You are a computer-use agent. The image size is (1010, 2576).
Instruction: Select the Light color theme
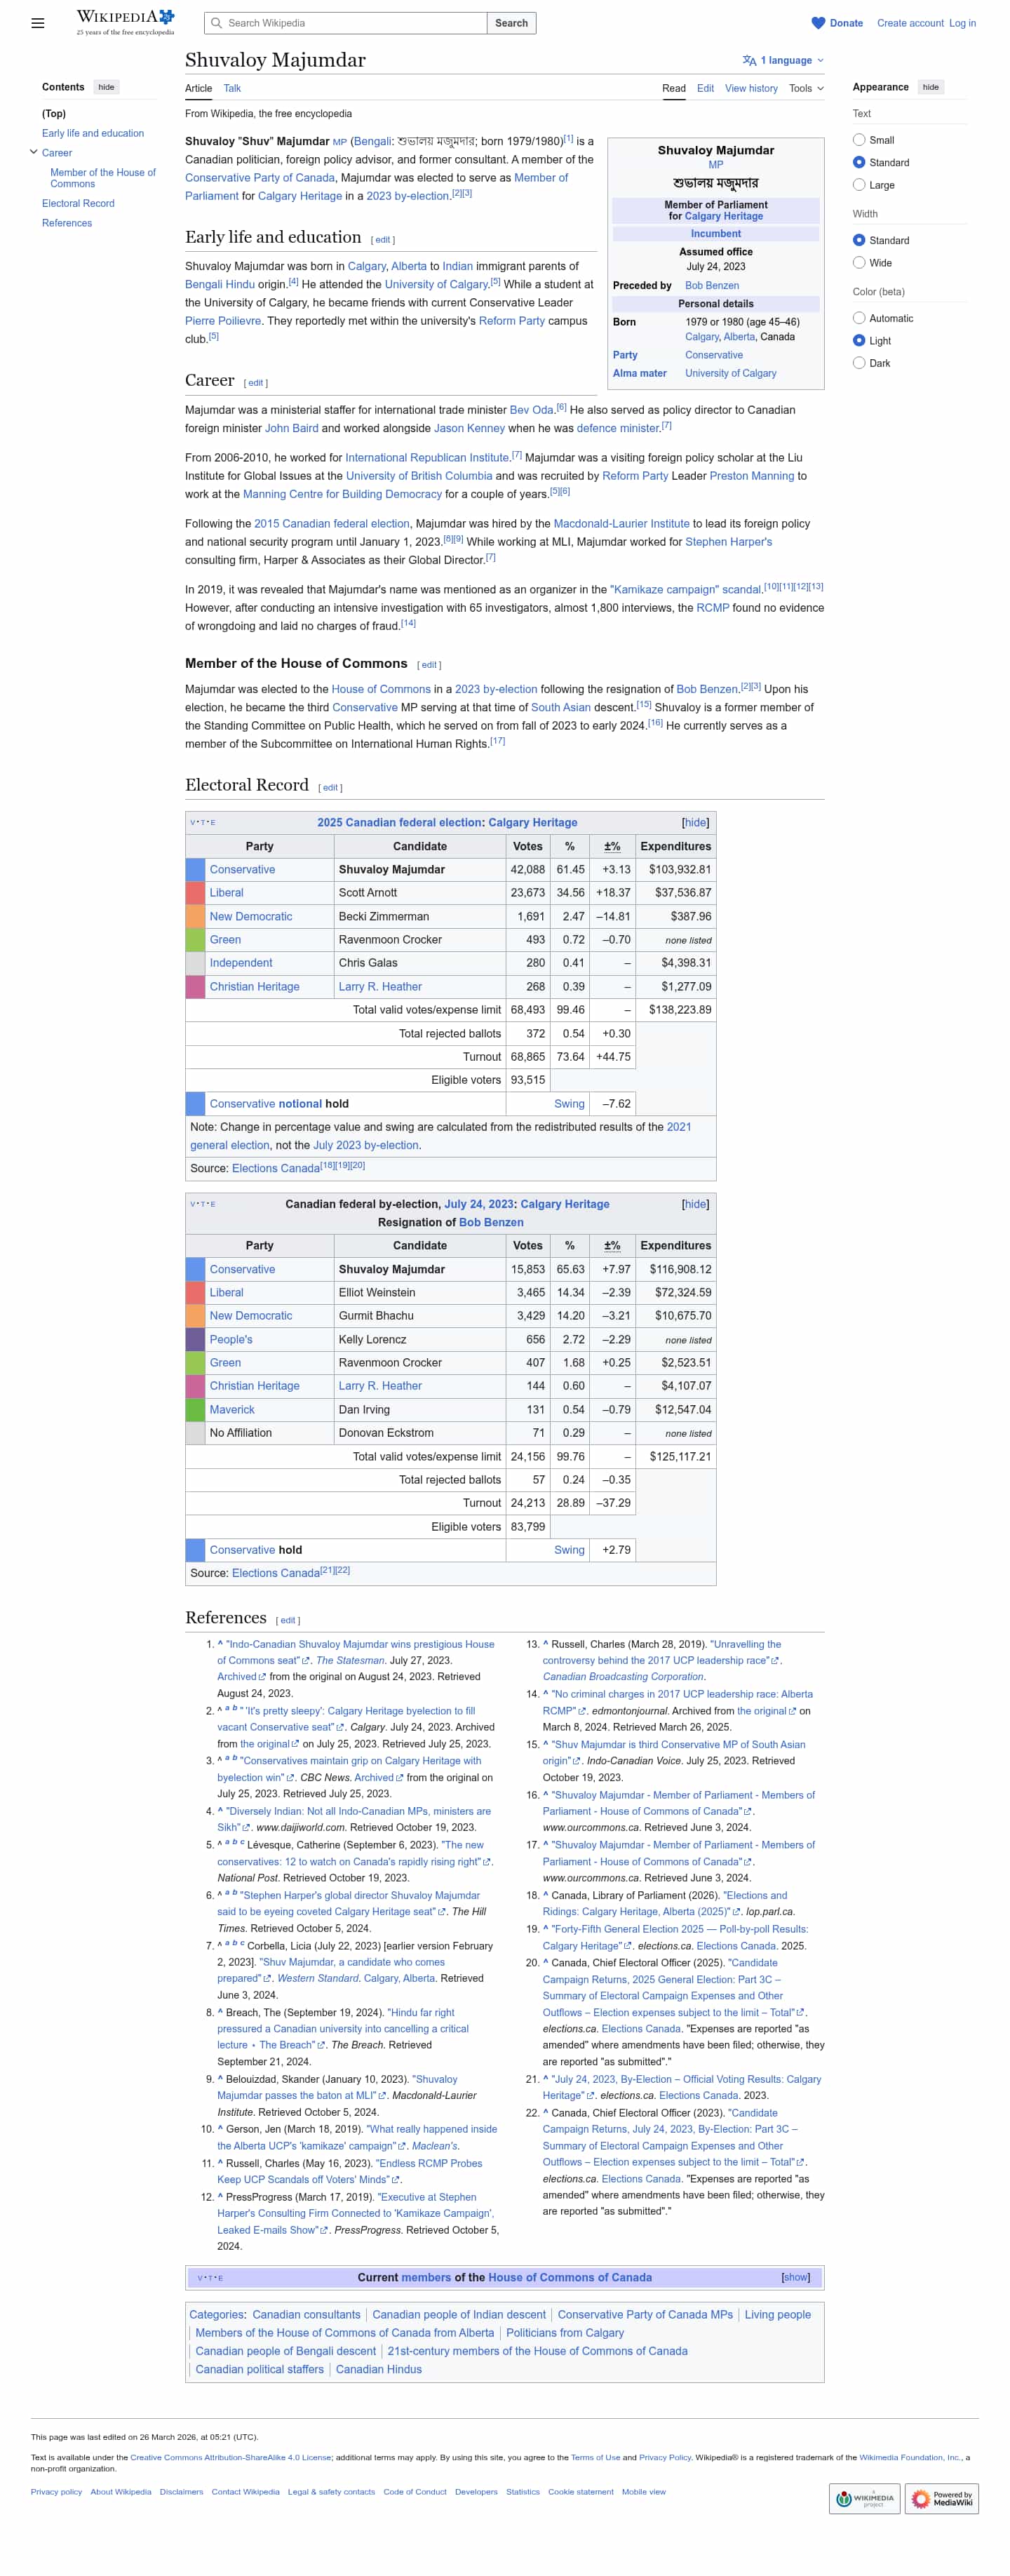[859, 340]
